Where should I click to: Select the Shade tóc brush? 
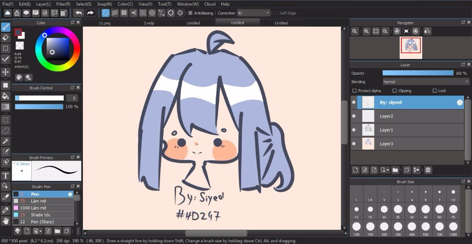pyautogui.click(x=43, y=215)
